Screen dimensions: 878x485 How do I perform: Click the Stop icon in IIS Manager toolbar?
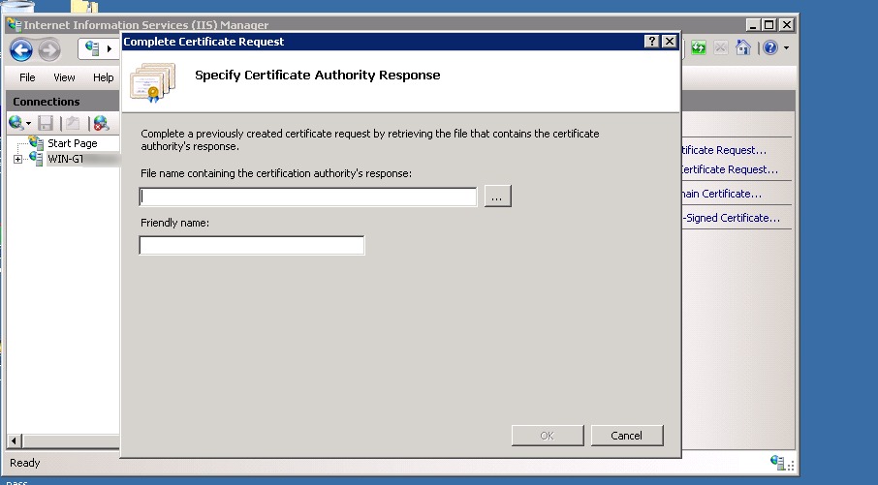(x=721, y=48)
